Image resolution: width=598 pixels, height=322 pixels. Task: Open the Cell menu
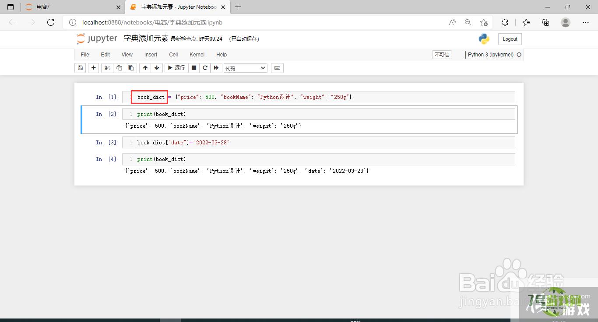(173, 55)
